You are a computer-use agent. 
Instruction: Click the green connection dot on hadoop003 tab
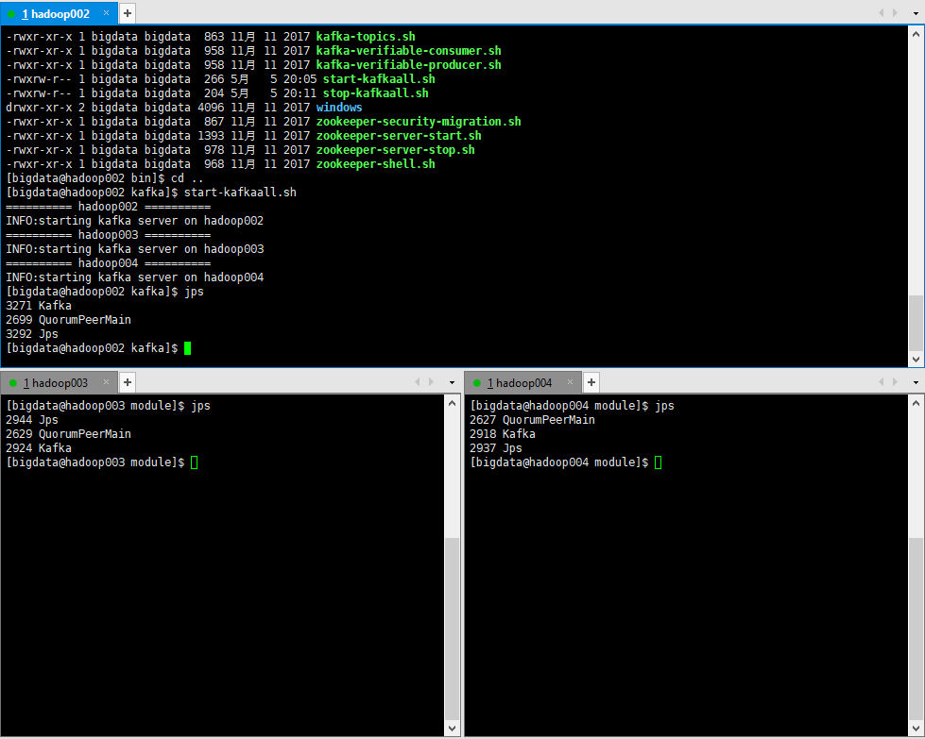click(x=13, y=383)
